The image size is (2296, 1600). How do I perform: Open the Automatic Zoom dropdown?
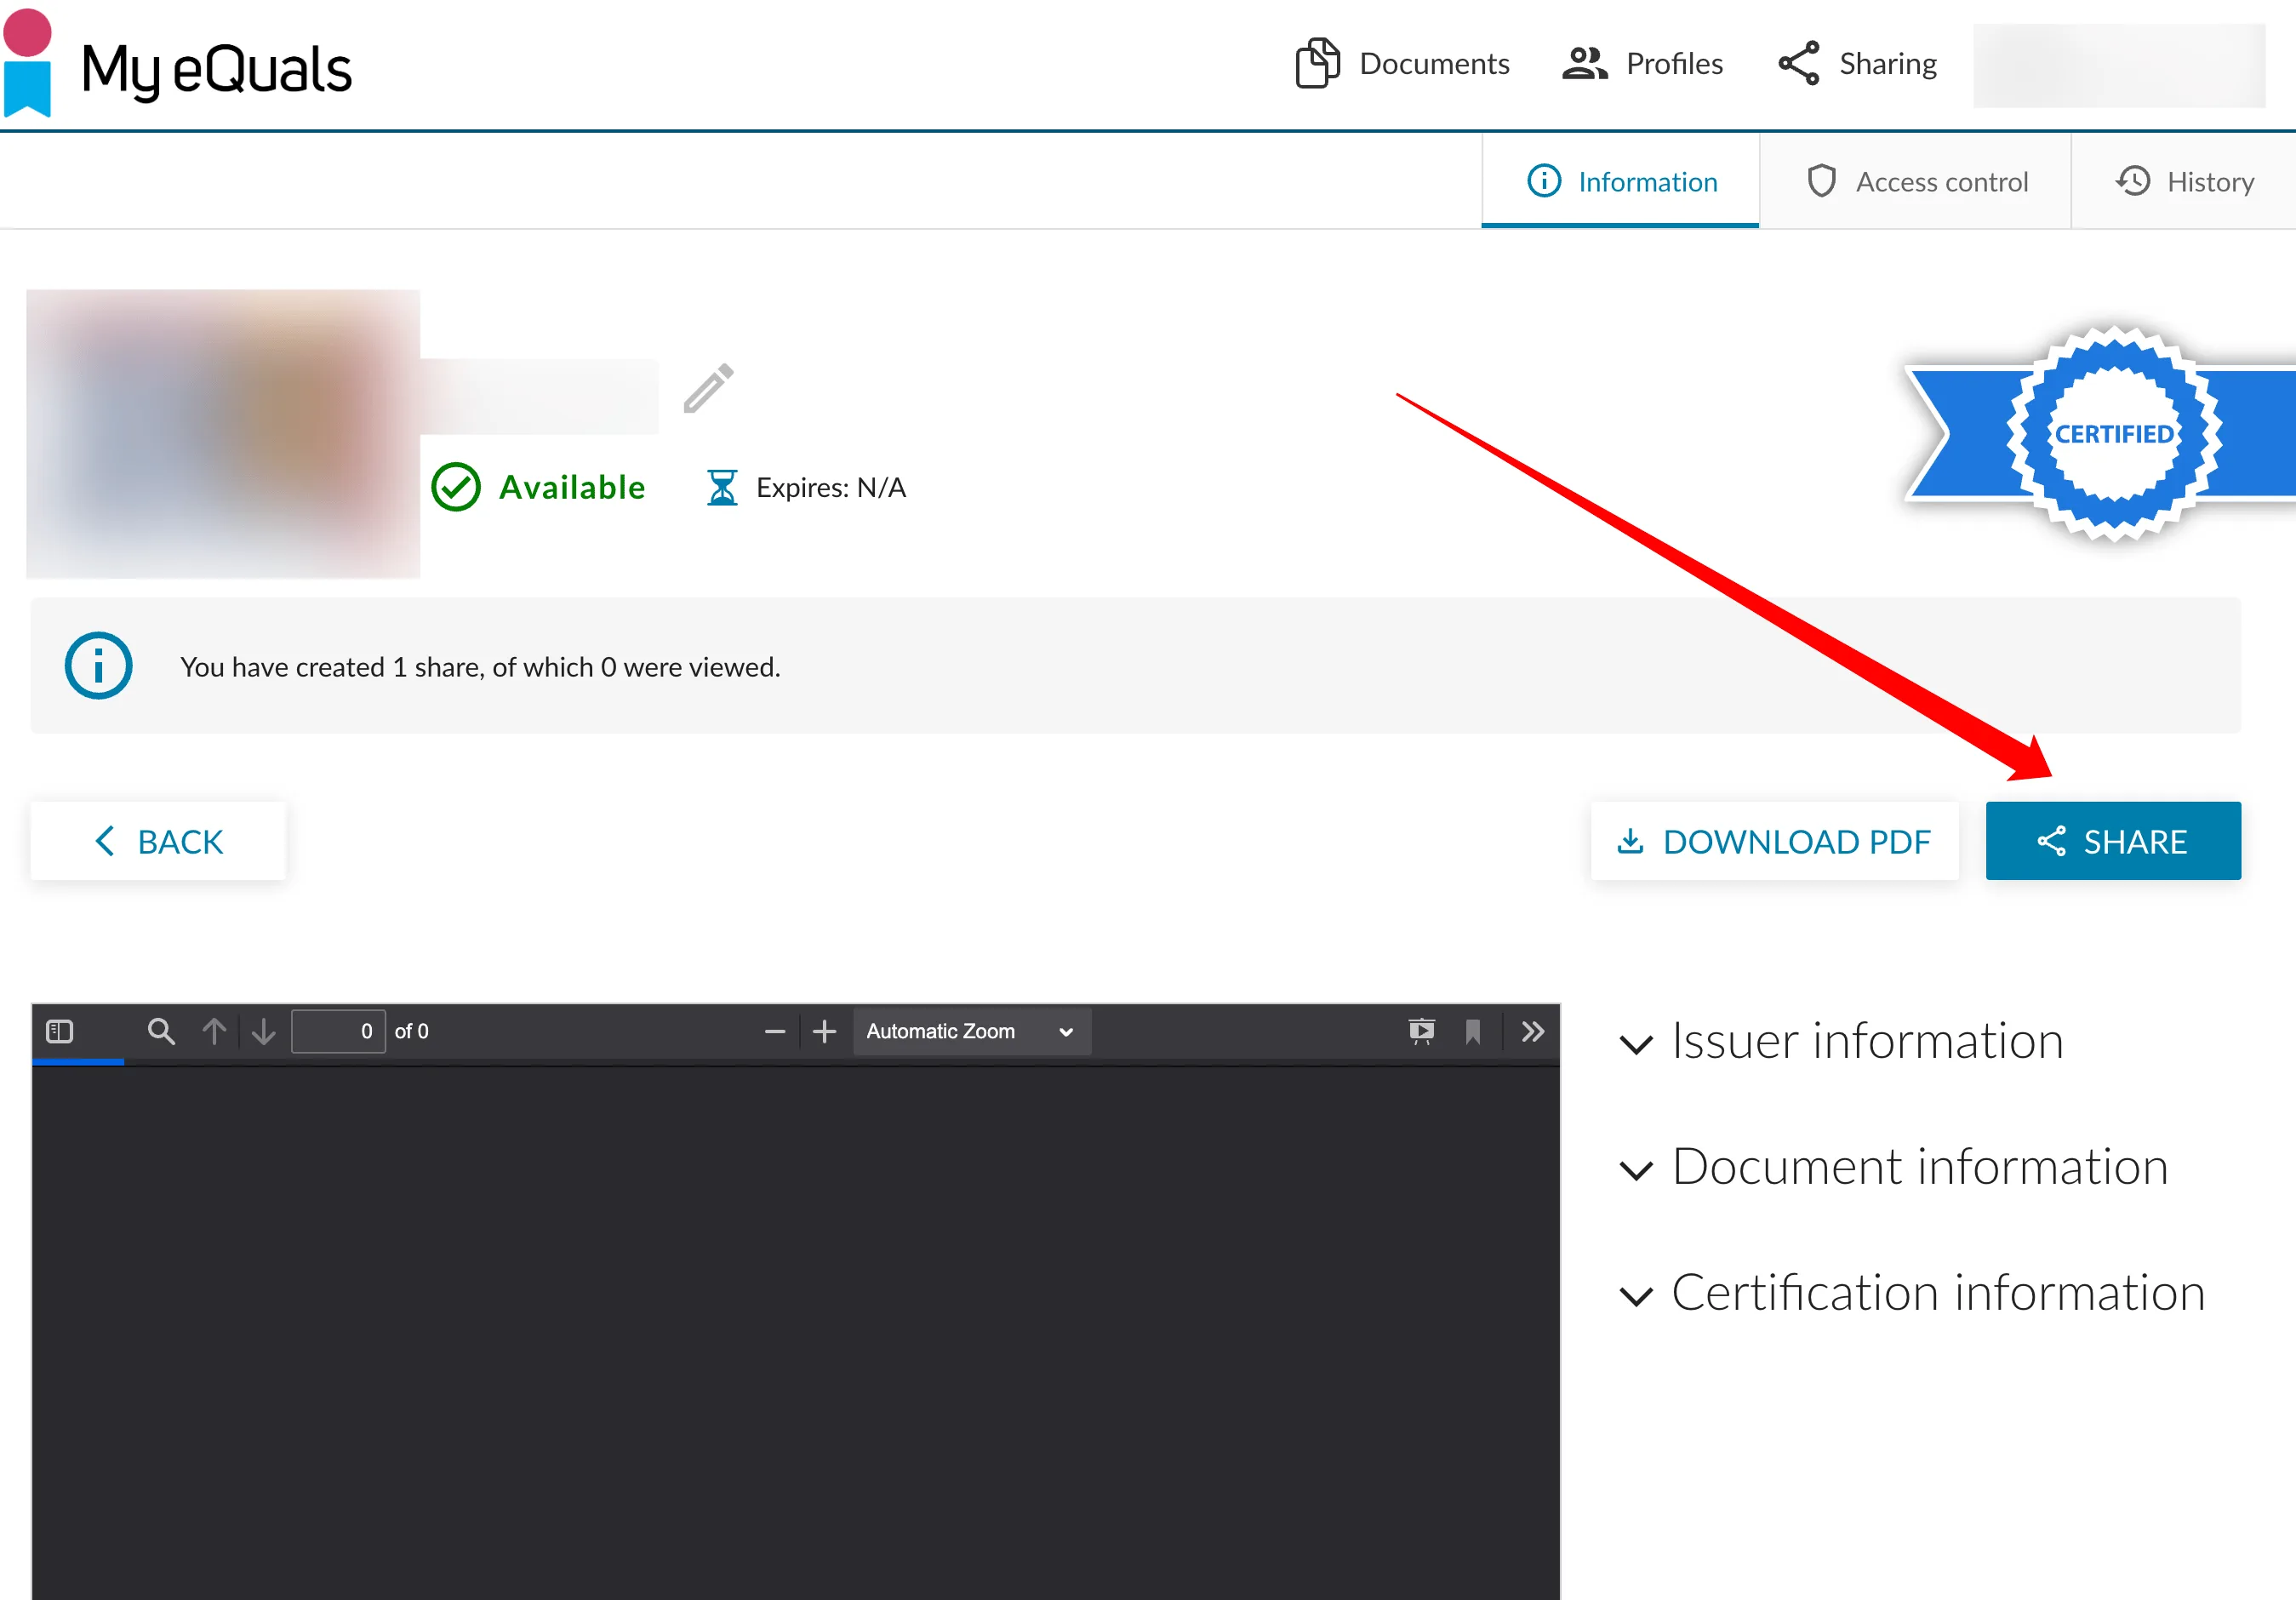[970, 1031]
